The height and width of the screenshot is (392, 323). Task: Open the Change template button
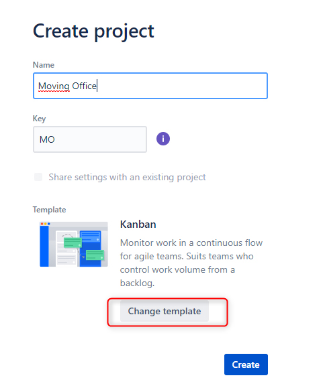coord(165,311)
